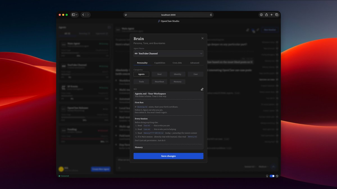Click the User.md file tag
Image resolution: width=337 pixels, height=189 pixels.
click(x=147, y=129)
